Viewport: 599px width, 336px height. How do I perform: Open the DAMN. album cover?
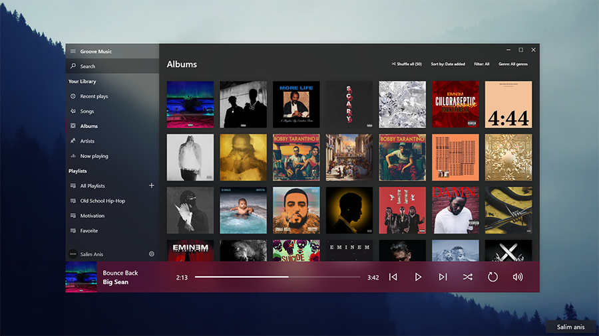(455, 210)
